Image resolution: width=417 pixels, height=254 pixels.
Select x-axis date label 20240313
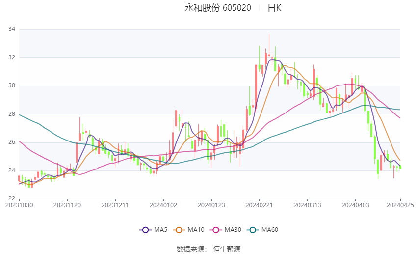(307, 205)
